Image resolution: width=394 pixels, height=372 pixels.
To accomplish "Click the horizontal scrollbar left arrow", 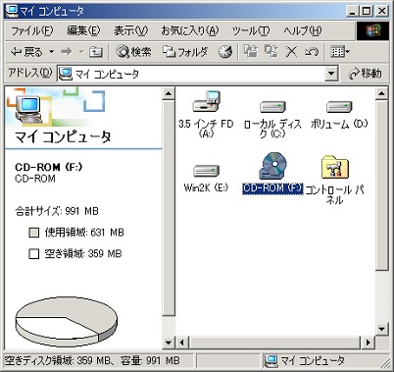I will coord(181,343).
